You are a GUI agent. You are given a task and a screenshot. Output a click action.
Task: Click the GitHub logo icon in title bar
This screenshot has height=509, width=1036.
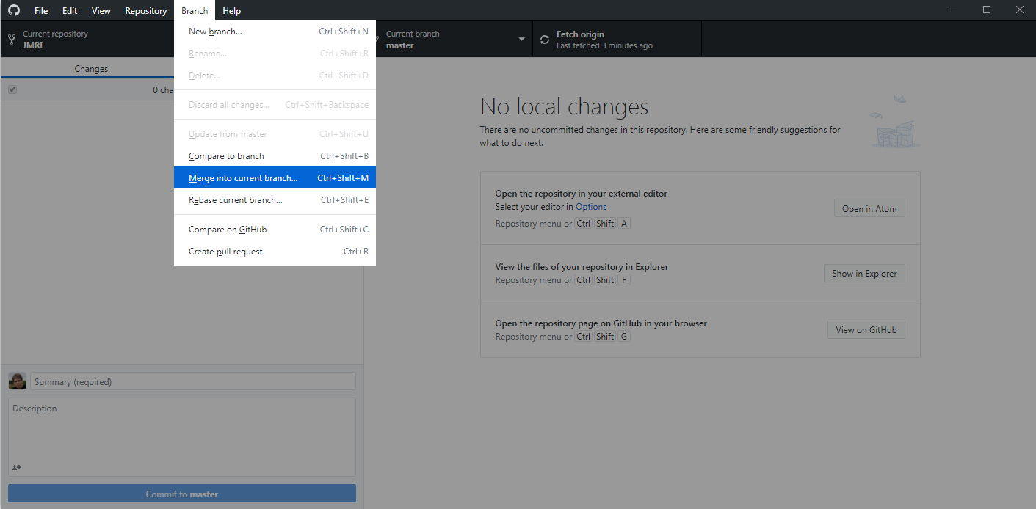coord(14,10)
